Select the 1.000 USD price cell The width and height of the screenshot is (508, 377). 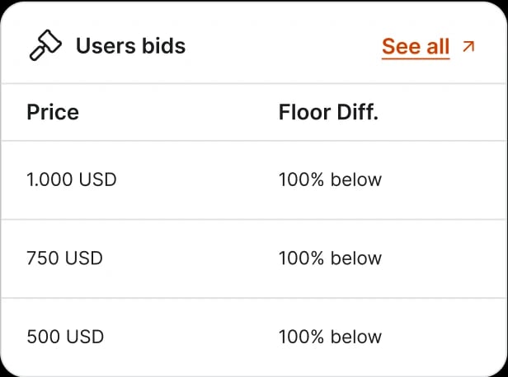click(72, 179)
